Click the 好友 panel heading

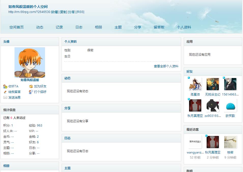pyautogui.click(x=190, y=71)
